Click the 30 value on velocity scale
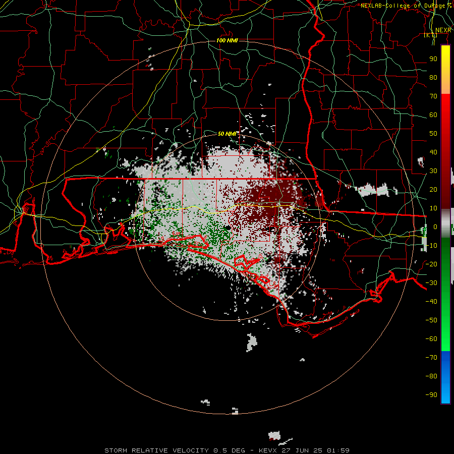This screenshot has height=454, width=454. 433,171
